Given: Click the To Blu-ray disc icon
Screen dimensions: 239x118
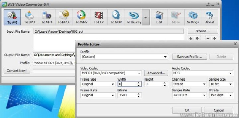Looking at the screenshot, I should 133,17.
